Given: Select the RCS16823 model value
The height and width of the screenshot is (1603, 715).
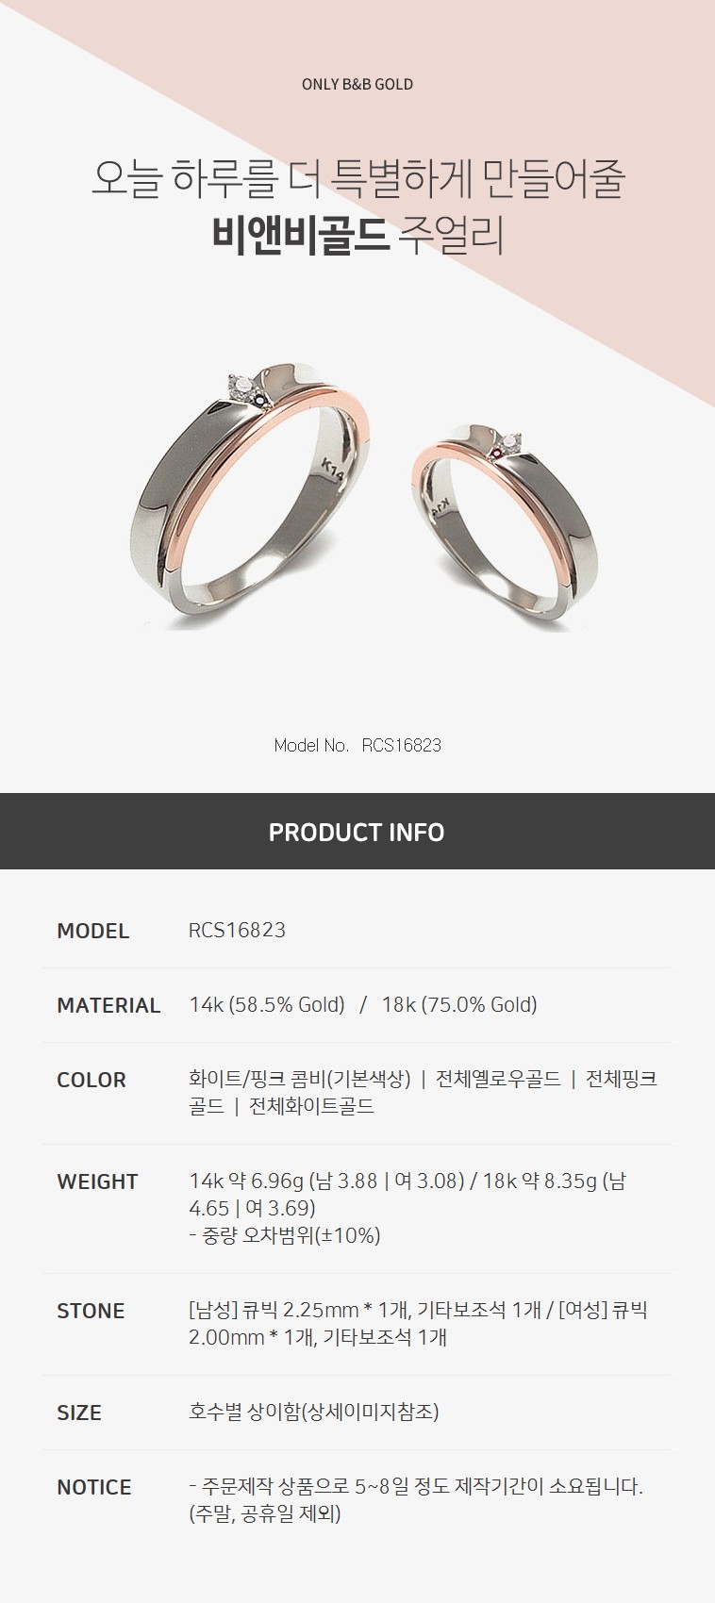Looking at the screenshot, I should coord(237,930).
